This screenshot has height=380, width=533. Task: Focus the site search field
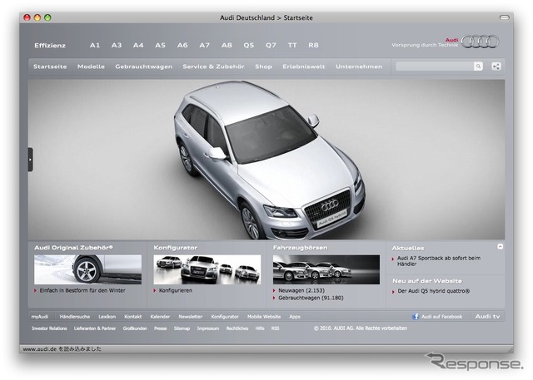click(x=435, y=67)
